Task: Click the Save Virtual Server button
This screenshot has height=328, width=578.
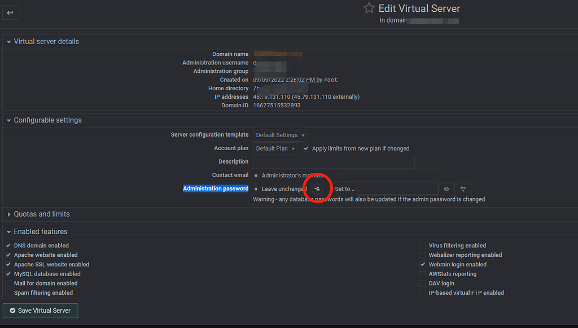Action: click(x=40, y=310)
